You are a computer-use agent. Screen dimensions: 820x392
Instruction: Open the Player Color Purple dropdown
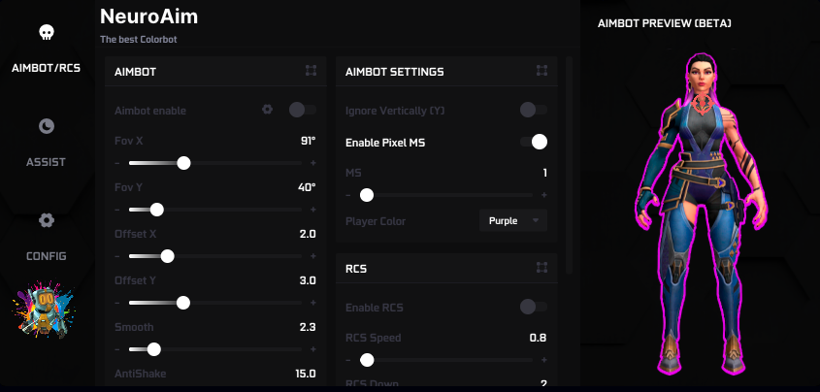tap(513, 221)
